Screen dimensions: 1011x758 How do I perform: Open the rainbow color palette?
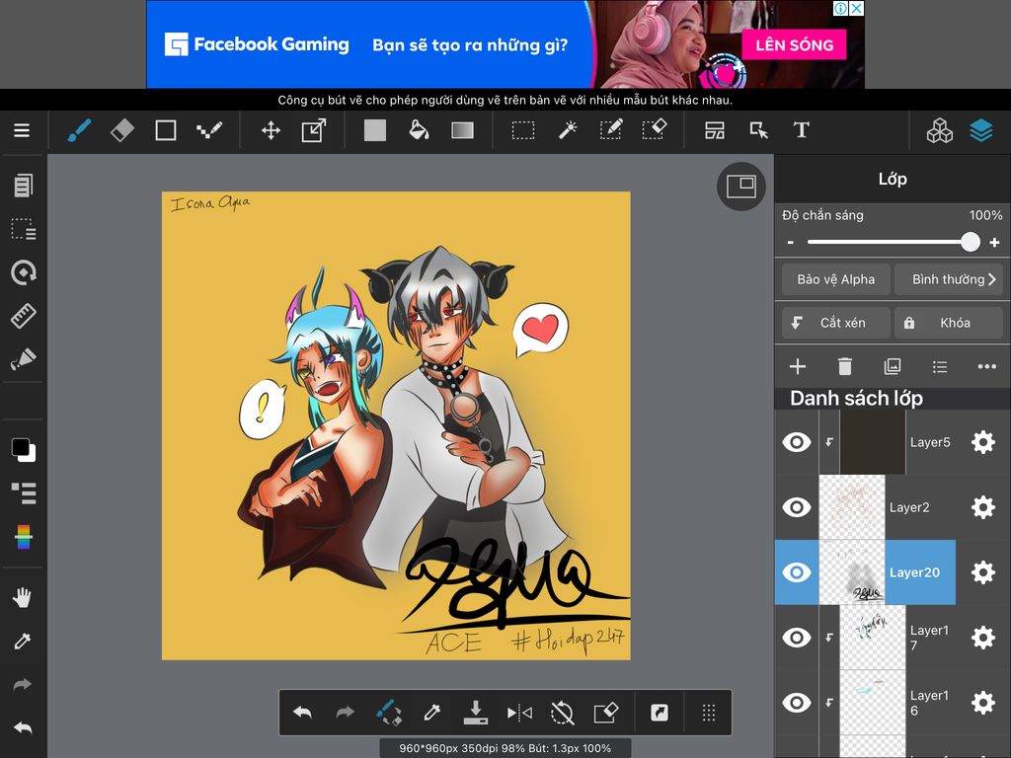pos(24,537)
